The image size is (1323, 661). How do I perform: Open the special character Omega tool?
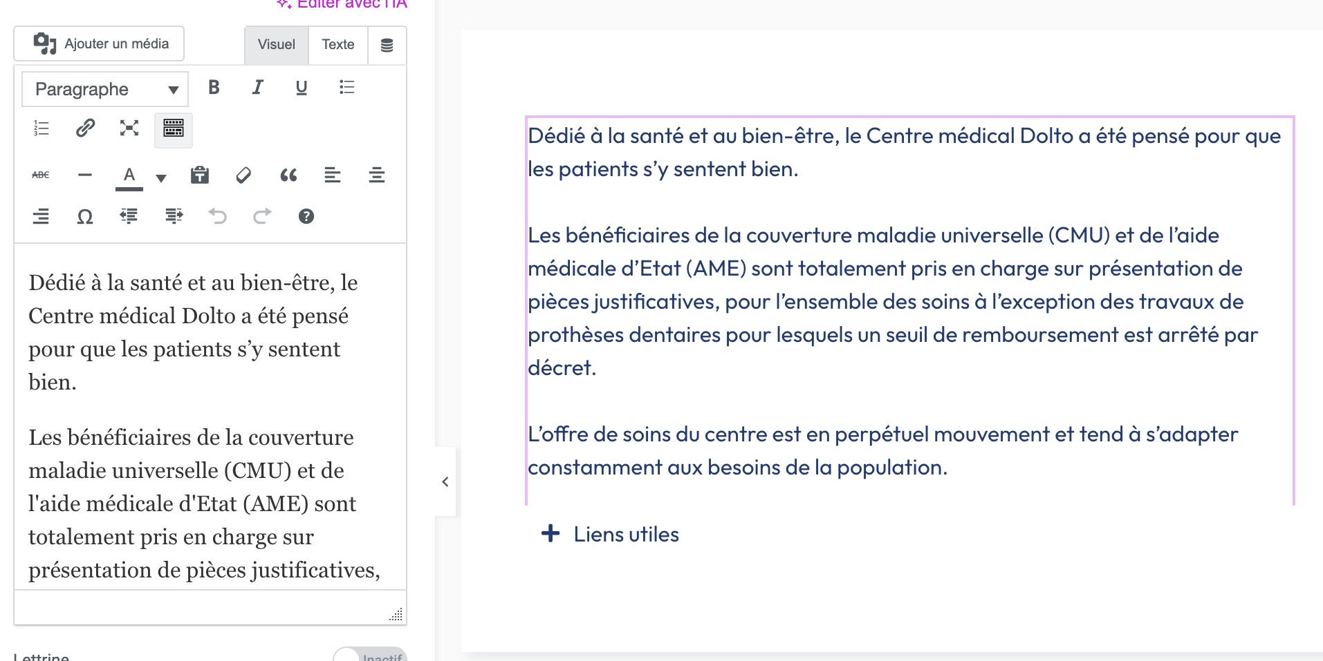click(84, 217)
